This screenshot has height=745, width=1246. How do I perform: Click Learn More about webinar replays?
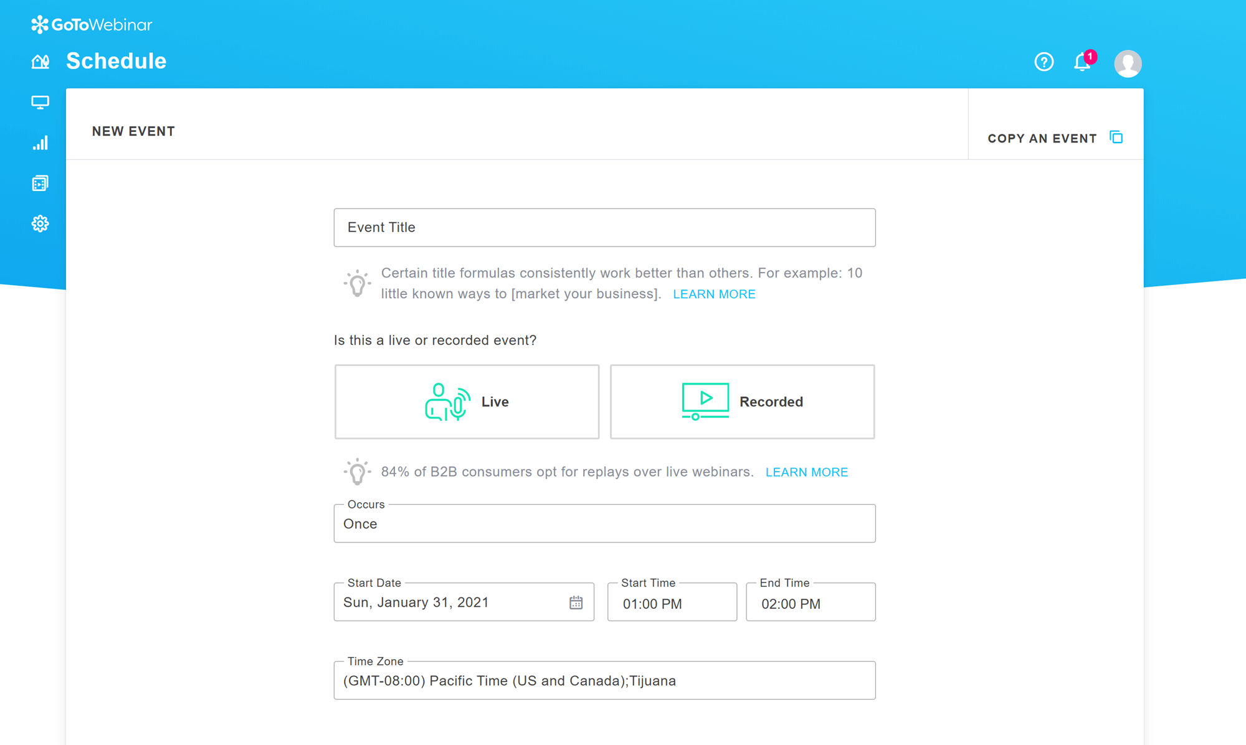[x=806, y=472]
